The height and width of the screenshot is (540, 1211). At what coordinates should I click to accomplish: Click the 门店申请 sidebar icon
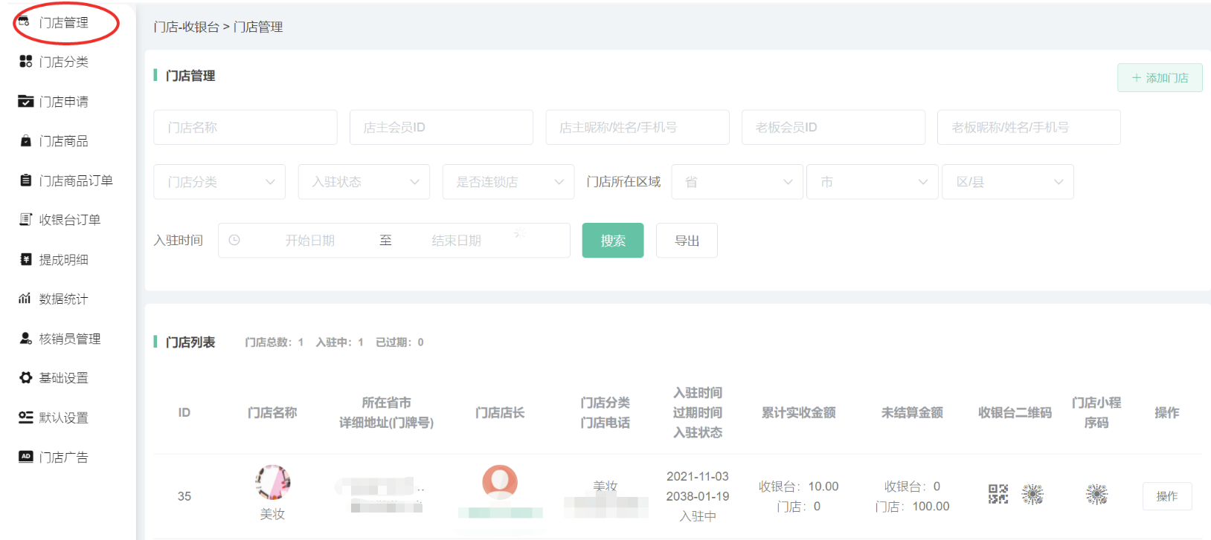pos(25,101)
